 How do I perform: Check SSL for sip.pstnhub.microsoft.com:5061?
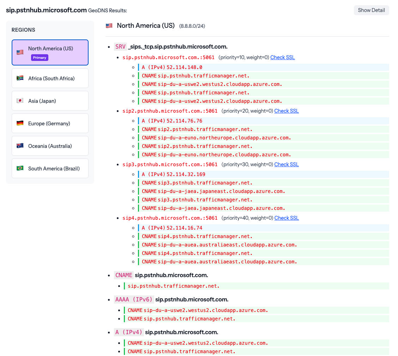point(282,57)
